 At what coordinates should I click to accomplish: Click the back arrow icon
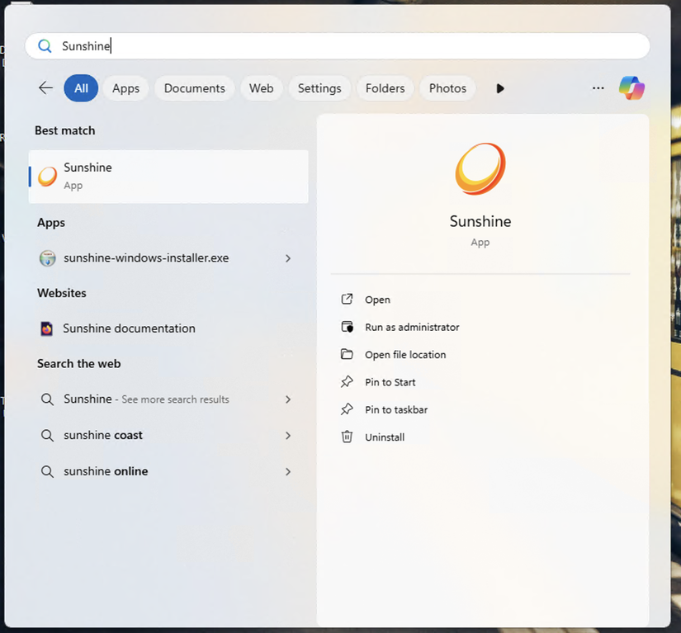pos(45,88)
